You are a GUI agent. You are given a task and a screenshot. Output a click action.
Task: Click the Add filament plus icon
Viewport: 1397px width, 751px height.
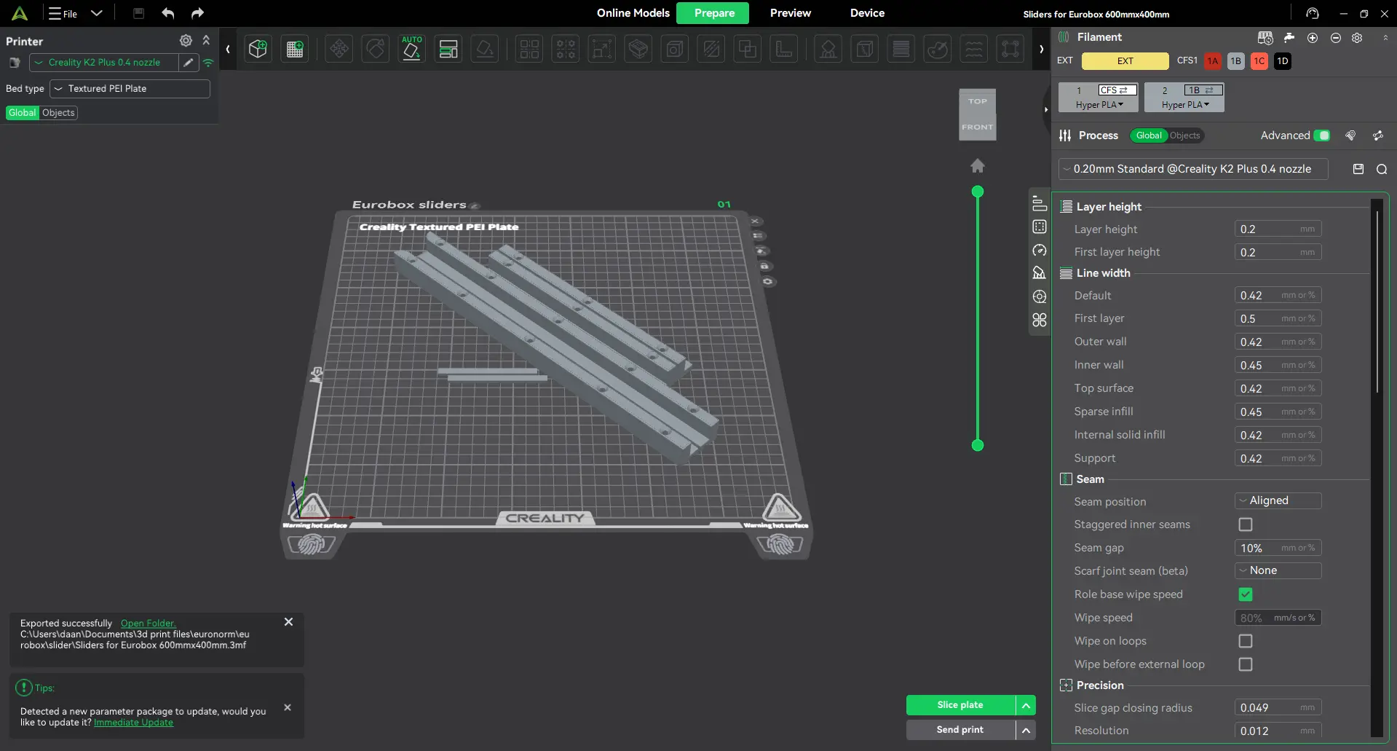[1313, 38]
